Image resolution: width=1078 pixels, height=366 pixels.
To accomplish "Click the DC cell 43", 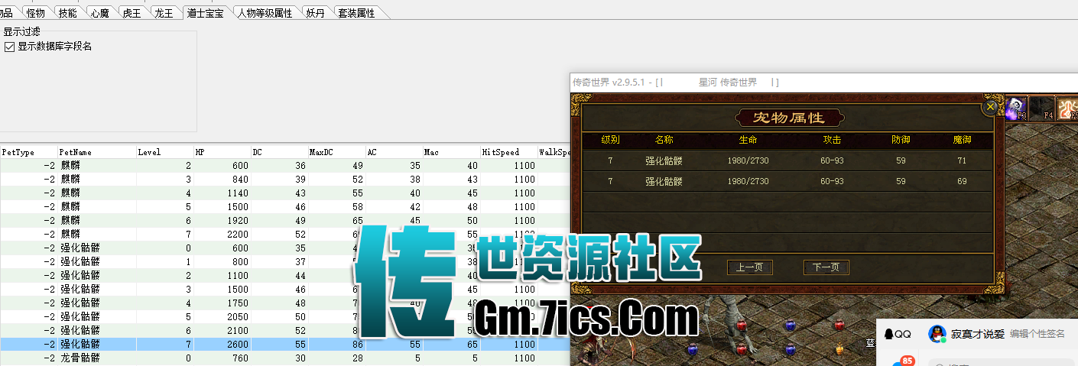I will [280, 193].
